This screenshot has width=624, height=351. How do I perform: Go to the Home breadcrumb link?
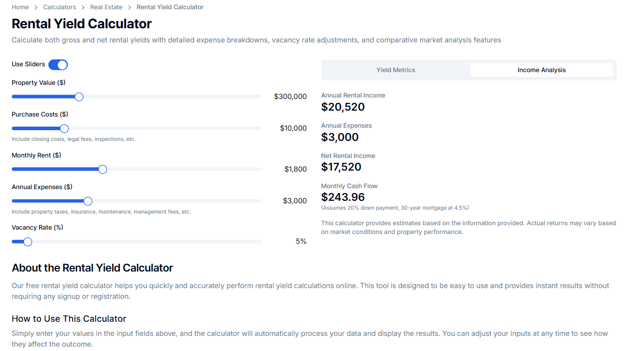coord(20,7)
